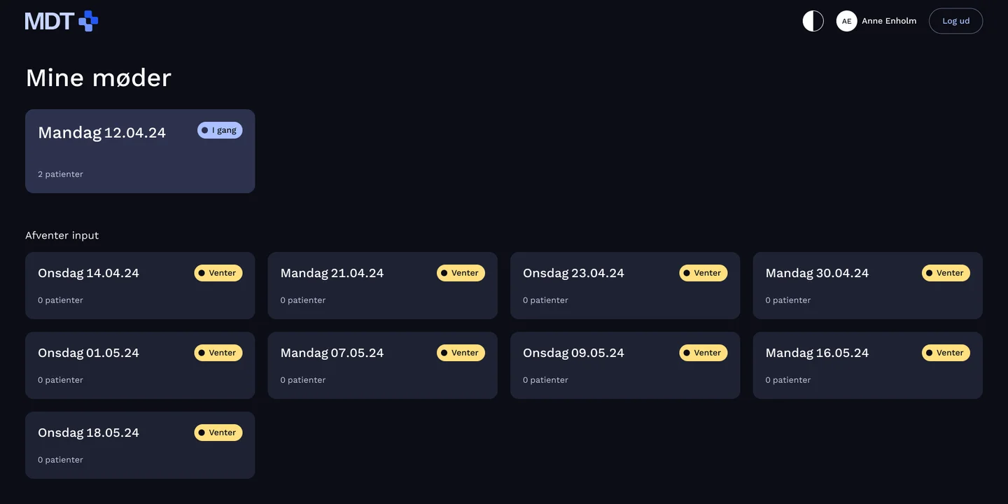The height and width of the screenshot is (504, 1008).
Task: Click the AE user avatar
Action: click(x=846, y=21)
